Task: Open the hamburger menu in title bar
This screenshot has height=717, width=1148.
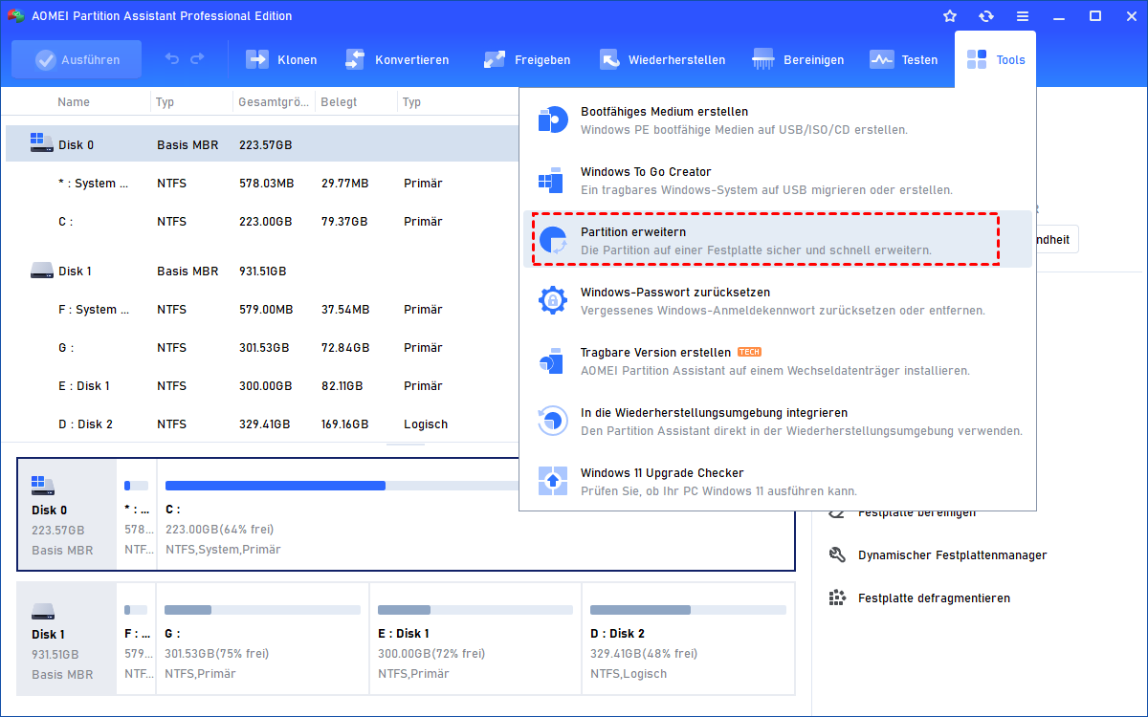Action: click(1023, 16)
